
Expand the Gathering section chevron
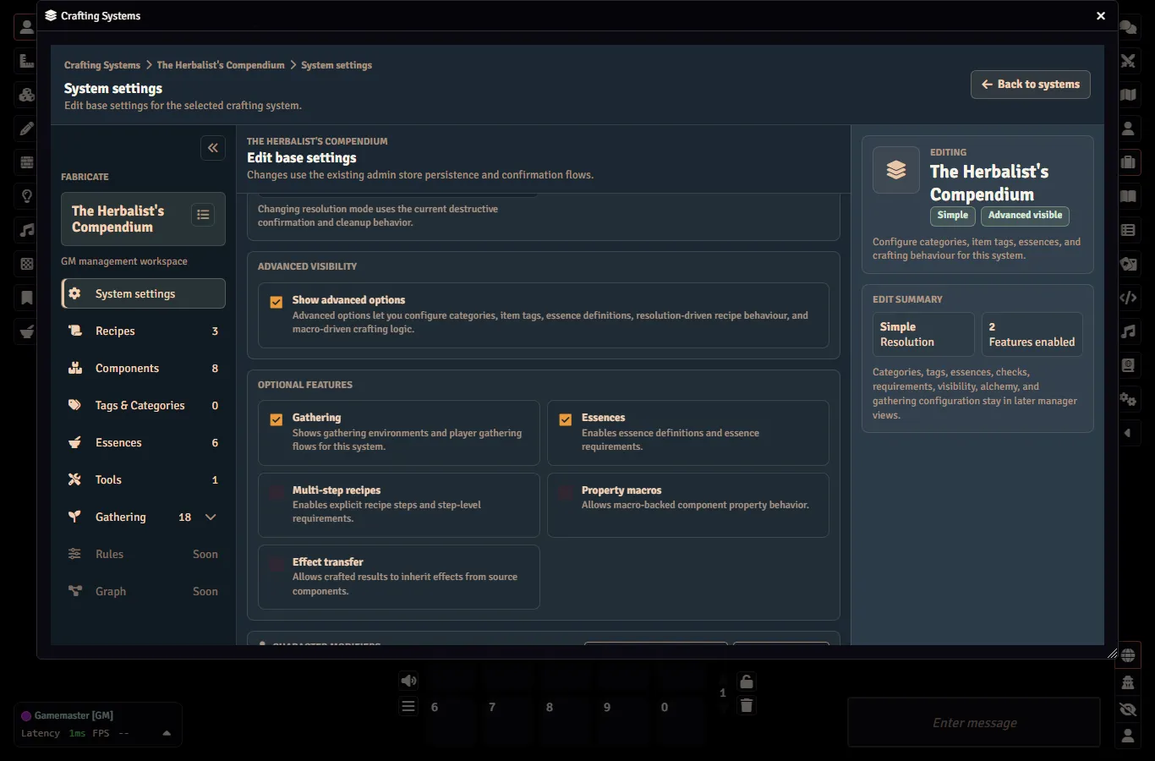(x=211, y=517)
